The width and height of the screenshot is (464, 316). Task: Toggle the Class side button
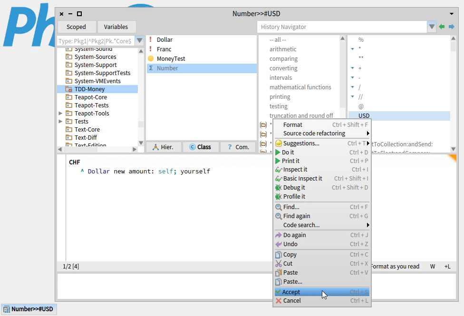201,147
